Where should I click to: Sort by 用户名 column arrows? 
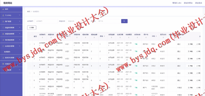click(146, 38)
